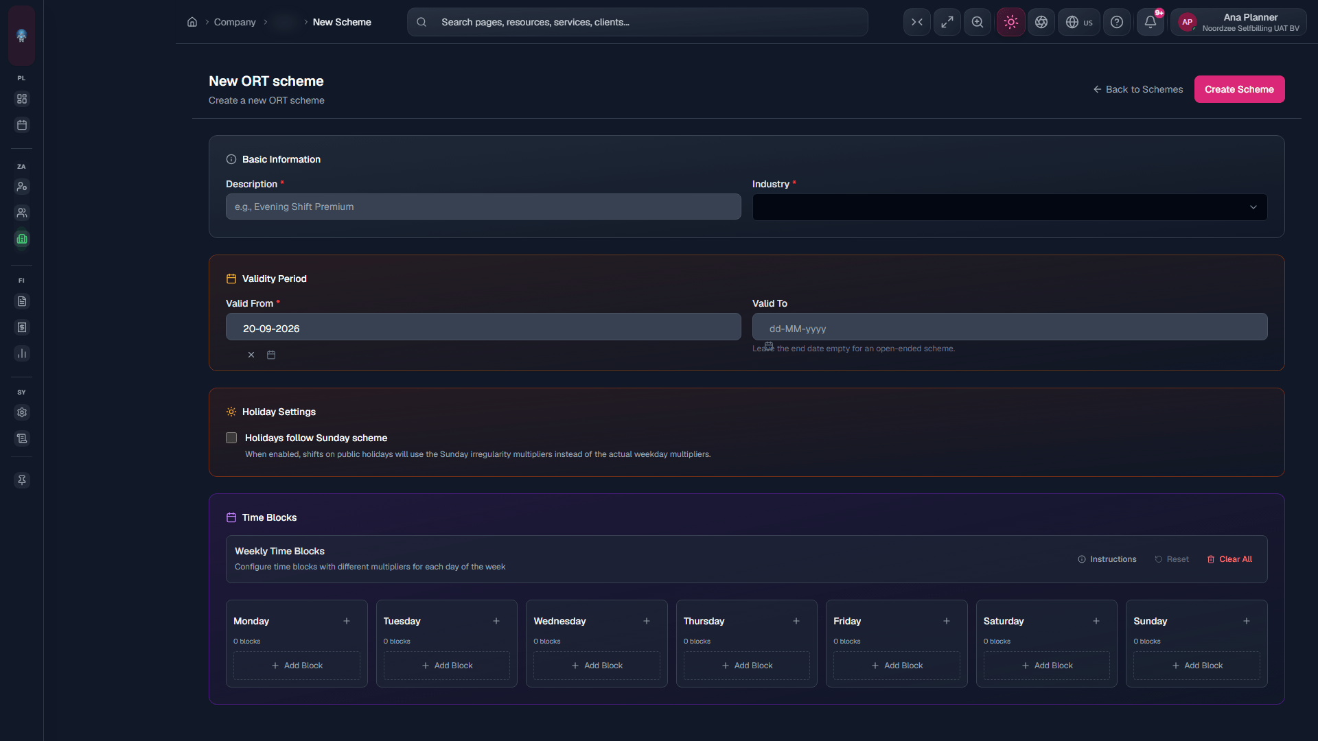
Task: Click the Reset time blocks button
Action: click(x=1171, y=559)
